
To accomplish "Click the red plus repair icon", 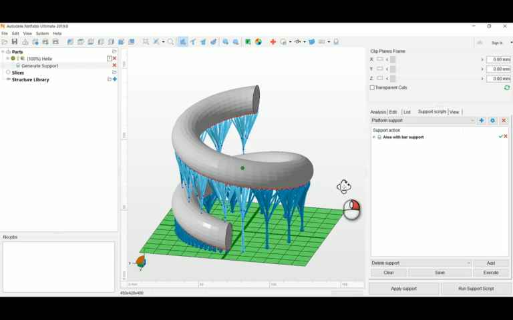I will pos(273,42).
